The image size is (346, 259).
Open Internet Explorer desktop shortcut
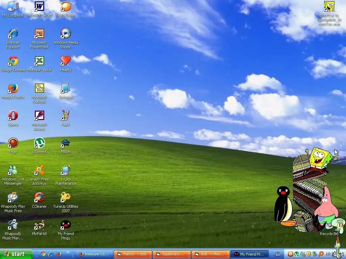[13, 38]
